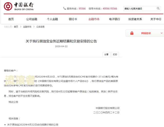Select the 金融市场 menu item
The width and height of the screenshot is (164, 127).
coord(94,19)
